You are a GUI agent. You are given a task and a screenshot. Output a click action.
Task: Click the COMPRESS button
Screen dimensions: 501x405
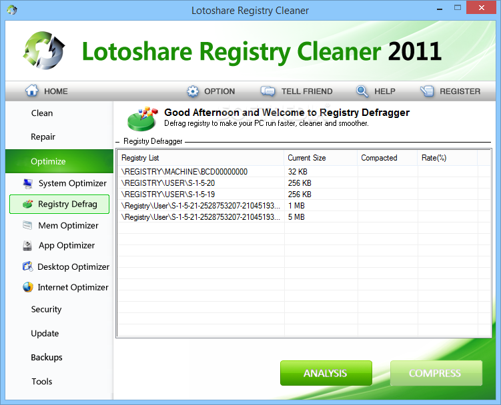click(436, 373)
